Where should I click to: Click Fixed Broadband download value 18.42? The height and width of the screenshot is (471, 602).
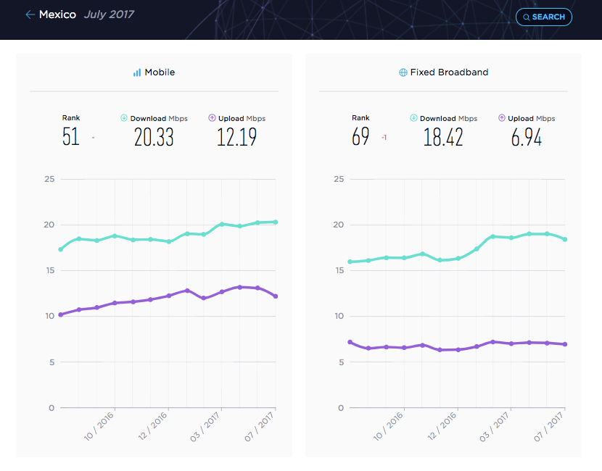pyautogui.click(x=443, y=137)
